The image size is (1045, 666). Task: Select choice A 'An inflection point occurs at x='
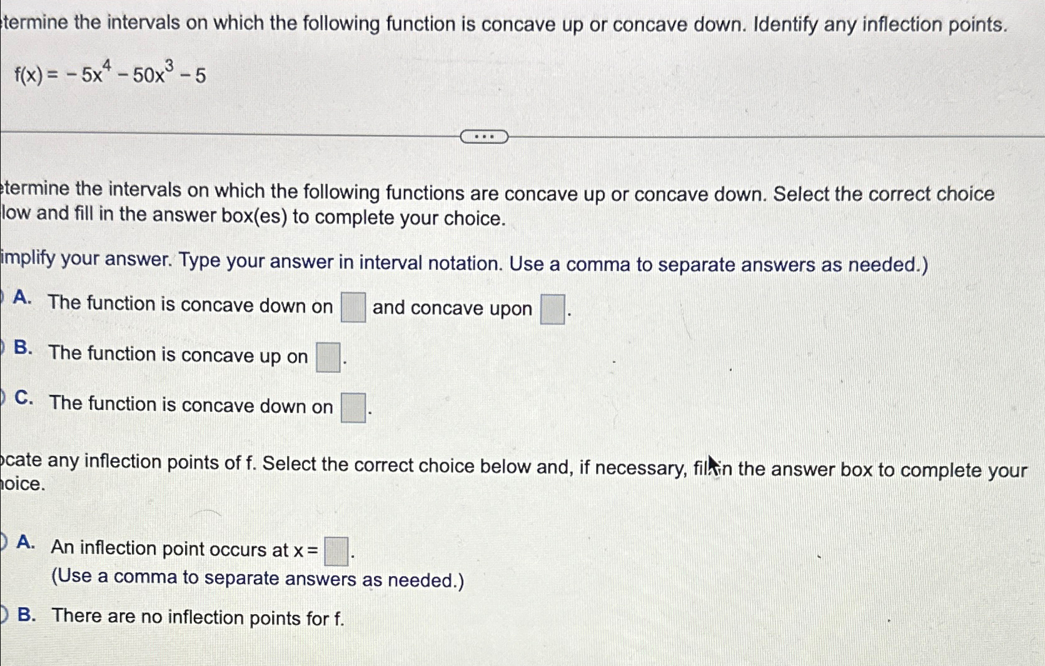coord(3,540)
